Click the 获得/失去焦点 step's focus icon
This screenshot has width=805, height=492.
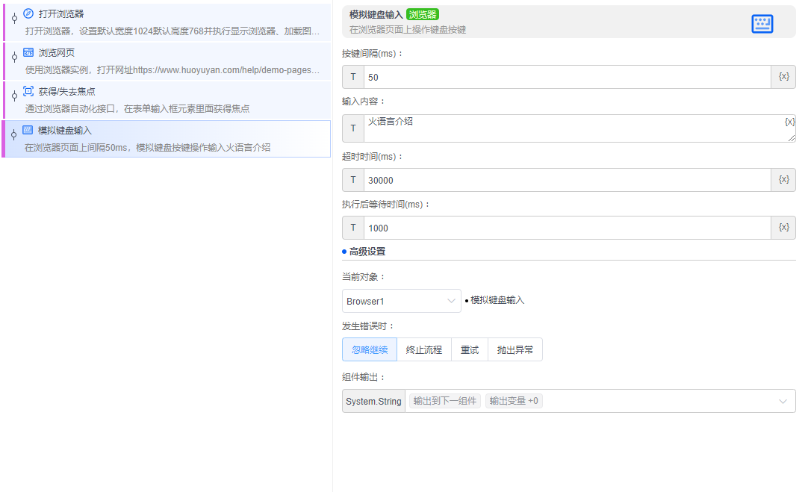click(x=28, y=91)
